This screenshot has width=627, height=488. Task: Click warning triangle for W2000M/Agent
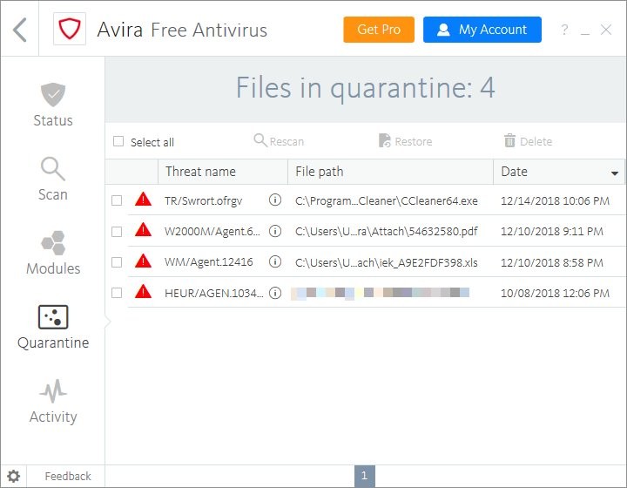point(143,229)
